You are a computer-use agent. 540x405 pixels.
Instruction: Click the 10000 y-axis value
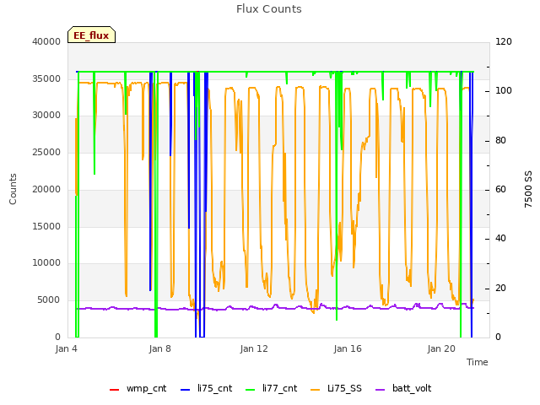point(46,263)
